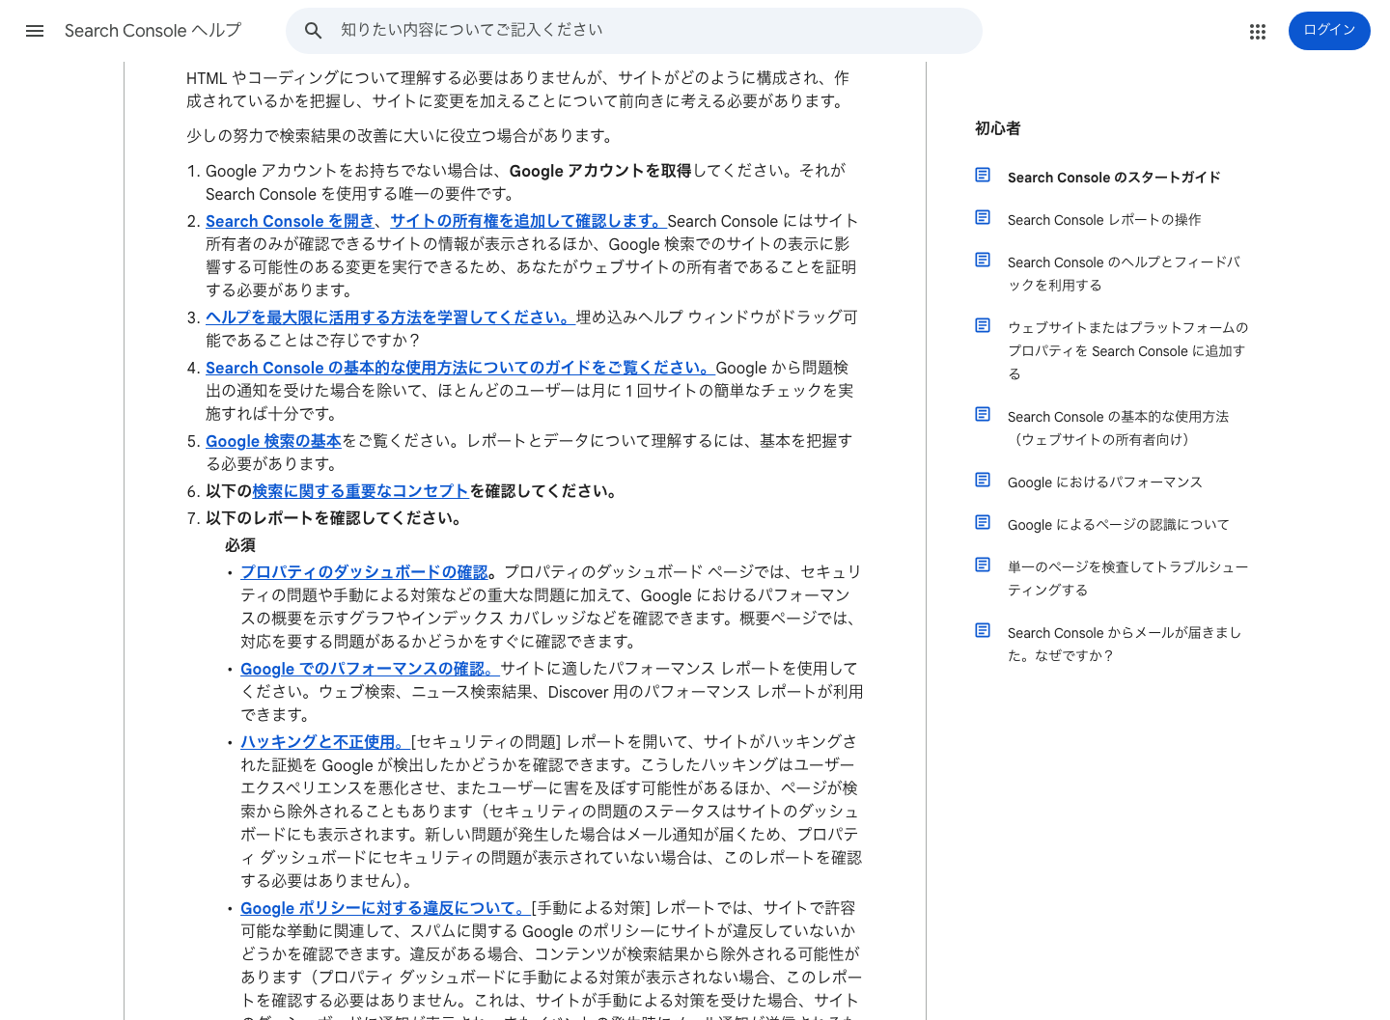
Task: Follow the Search Console の基本的な使用方法についてのガイド link
Action: 460,368
